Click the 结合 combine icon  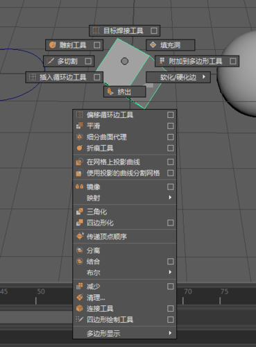pyautogui.click(x=80, y=261)
